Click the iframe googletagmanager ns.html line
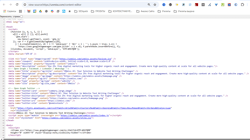 [51, 130]
